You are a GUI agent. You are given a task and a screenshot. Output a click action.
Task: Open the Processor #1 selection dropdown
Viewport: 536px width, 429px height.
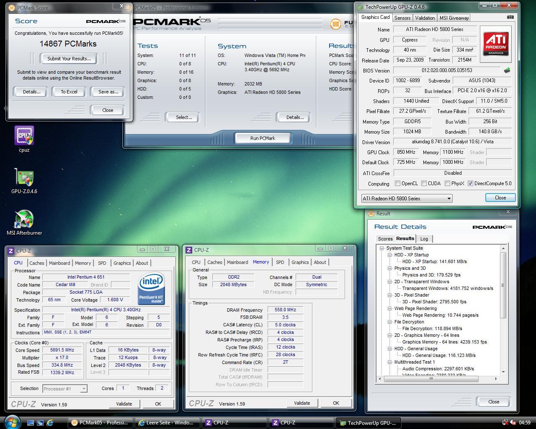(65, 389)
